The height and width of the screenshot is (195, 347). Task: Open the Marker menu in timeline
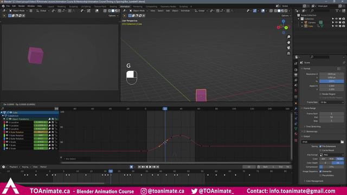(43, 167)
